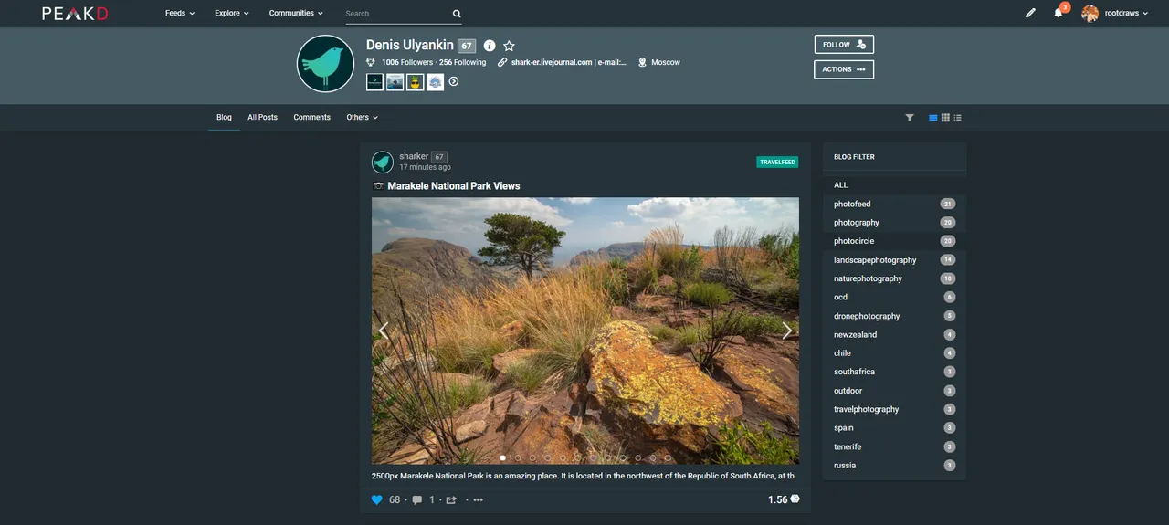Toggle the heart upvote on the post
The height and width of the screenshot is (525, 1169).
click(376, 499)
